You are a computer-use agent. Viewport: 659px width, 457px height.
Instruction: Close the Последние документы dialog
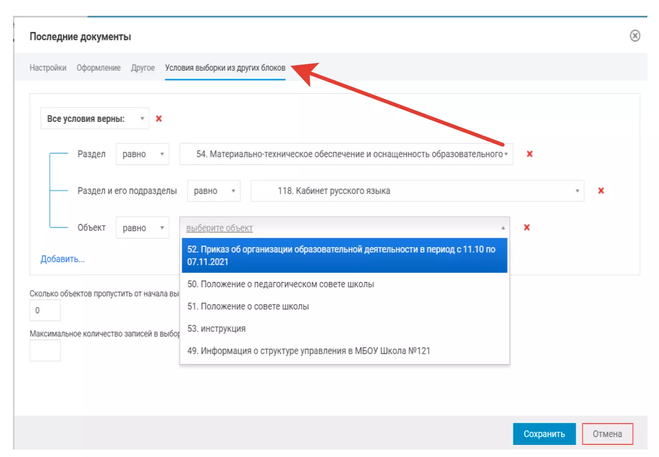[635, 36]
